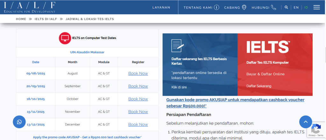The width and height of the screenshot is (326, 140).
Task: Click the December month cell
Action: (73, 124)
